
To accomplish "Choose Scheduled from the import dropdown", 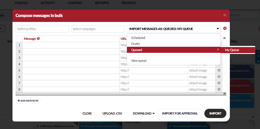I will click(174, 38).
